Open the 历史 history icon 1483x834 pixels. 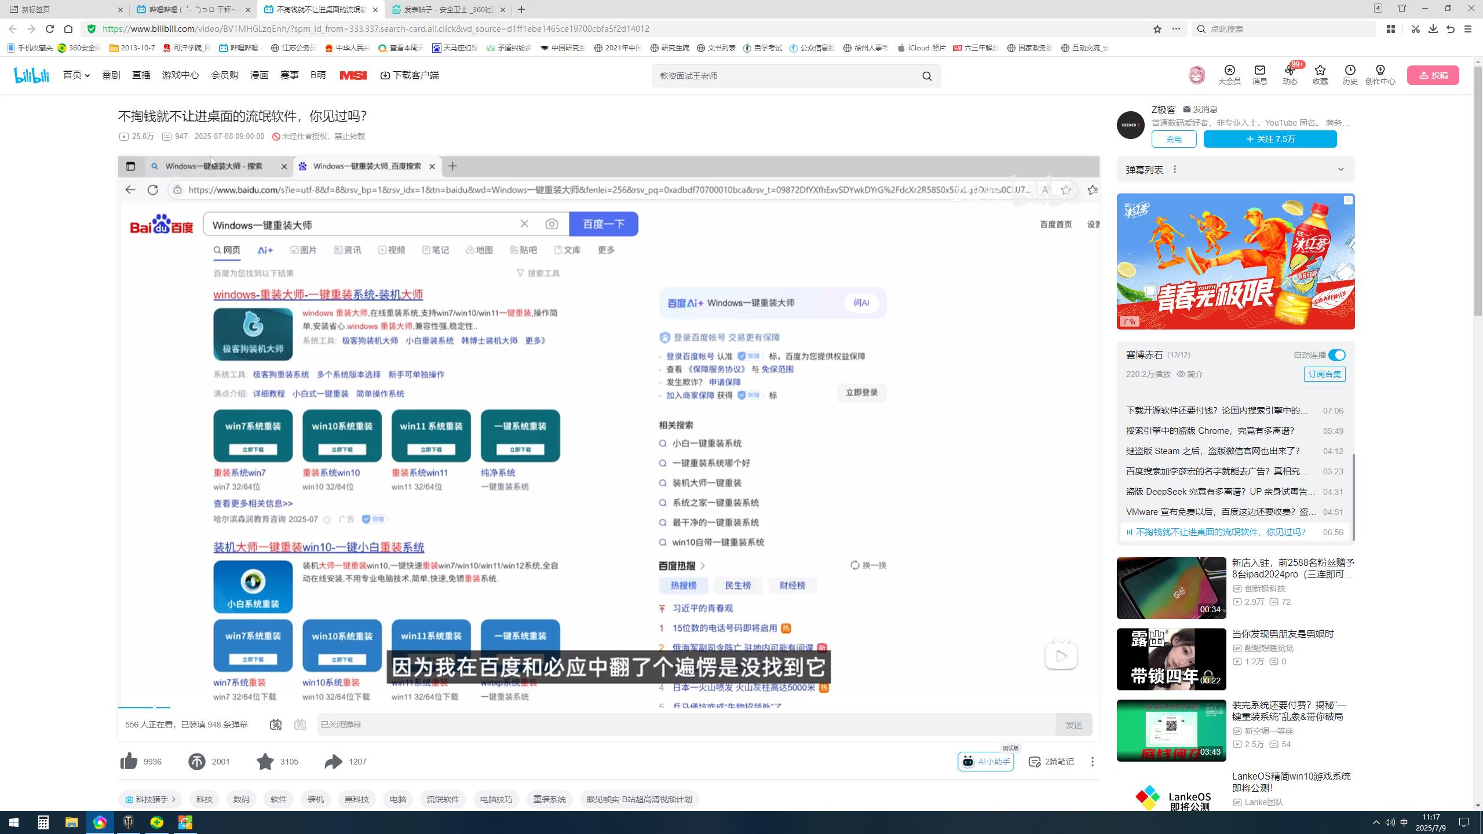(1349, 75)
